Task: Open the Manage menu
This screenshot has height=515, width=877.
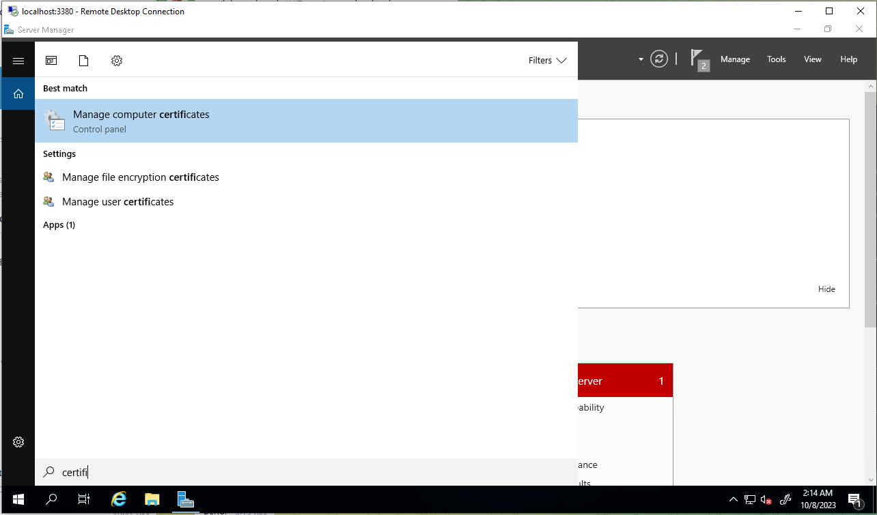Action: (x=735, y=59)
